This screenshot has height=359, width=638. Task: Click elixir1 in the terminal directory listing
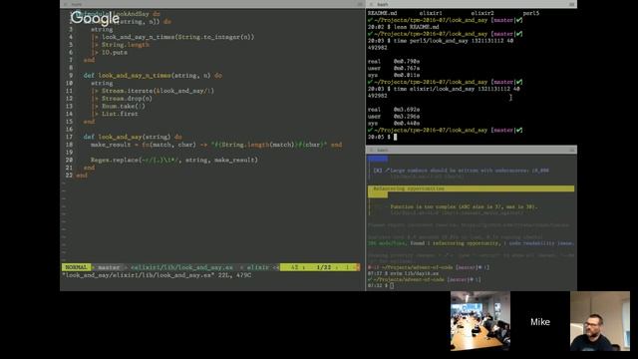coord(431,13)
